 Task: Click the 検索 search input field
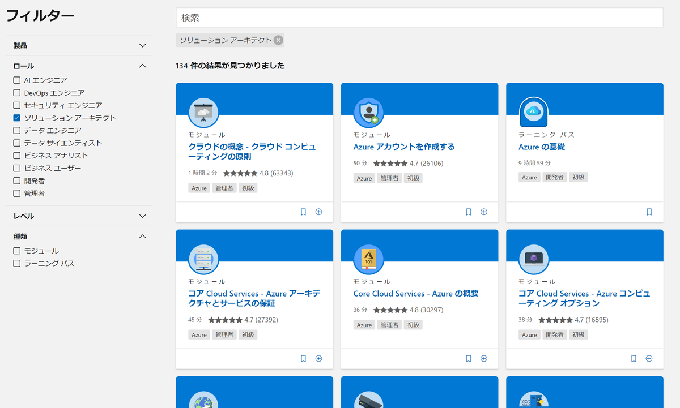point(419,18)
